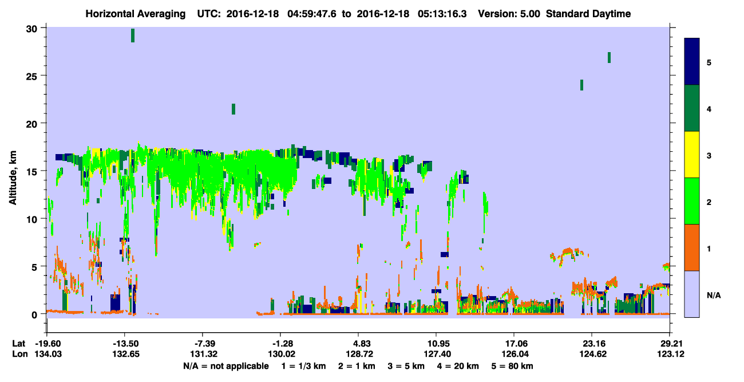Click the colorbar label 1

coord(709,248)
